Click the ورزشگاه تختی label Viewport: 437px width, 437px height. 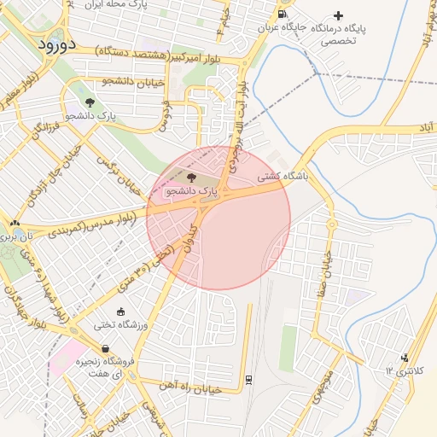120,325
